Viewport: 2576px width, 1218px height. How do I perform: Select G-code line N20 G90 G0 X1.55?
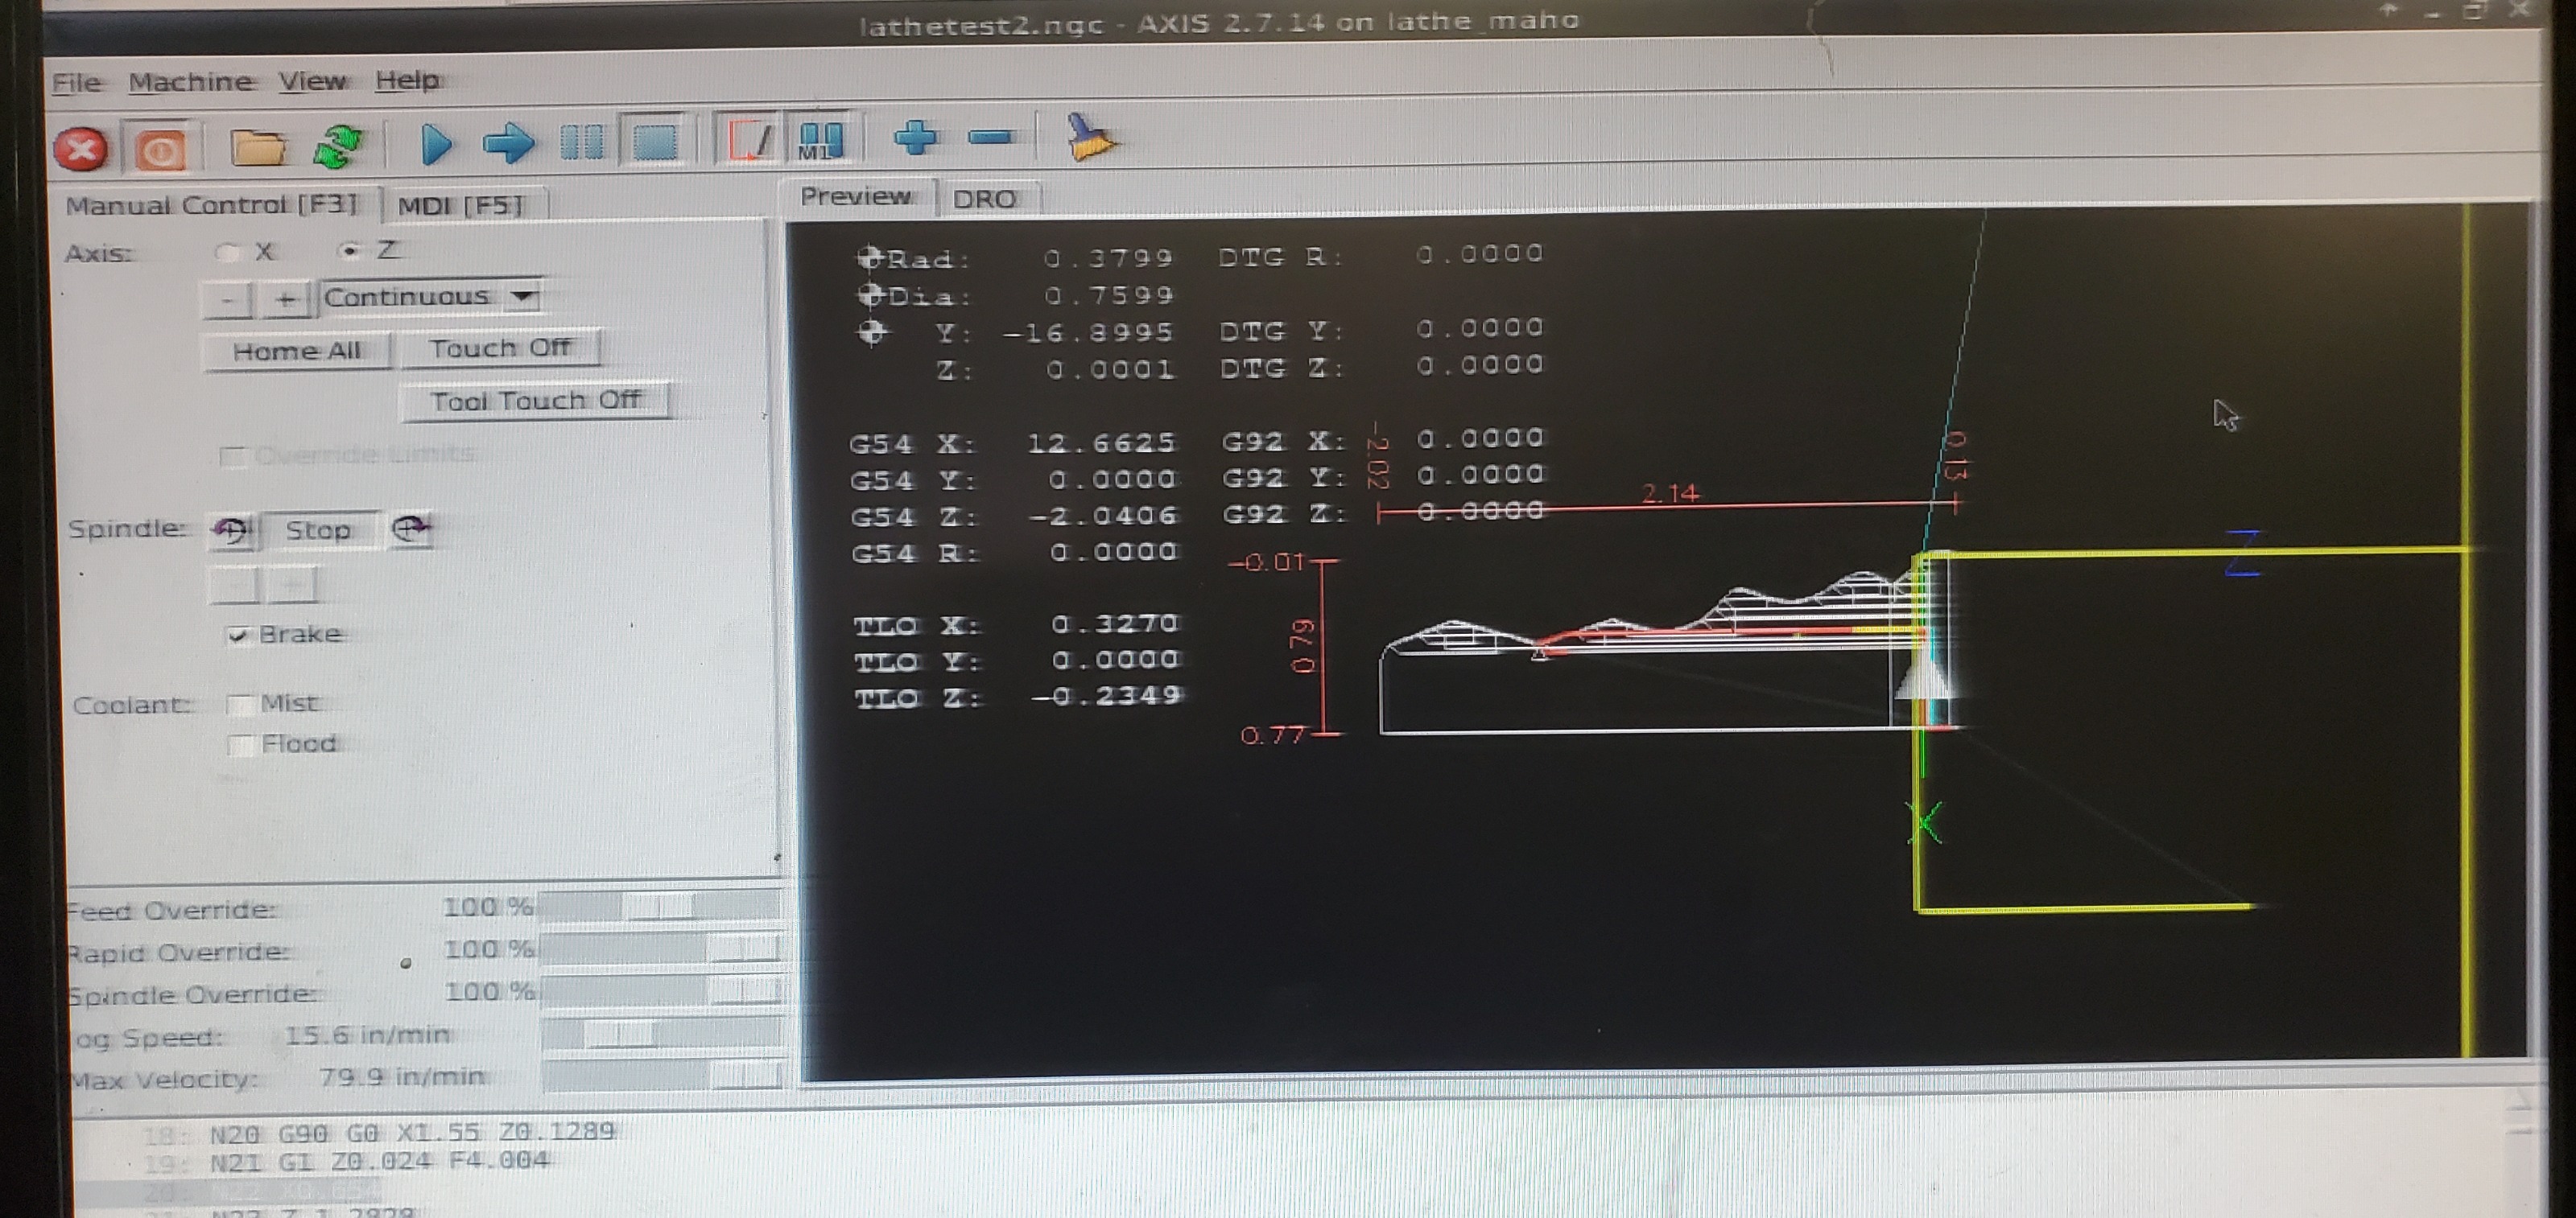coord(412,1132)
